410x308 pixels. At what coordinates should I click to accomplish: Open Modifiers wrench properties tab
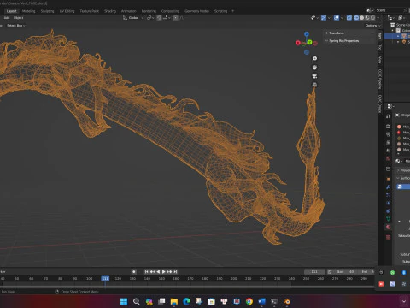[x=389, y=187]
